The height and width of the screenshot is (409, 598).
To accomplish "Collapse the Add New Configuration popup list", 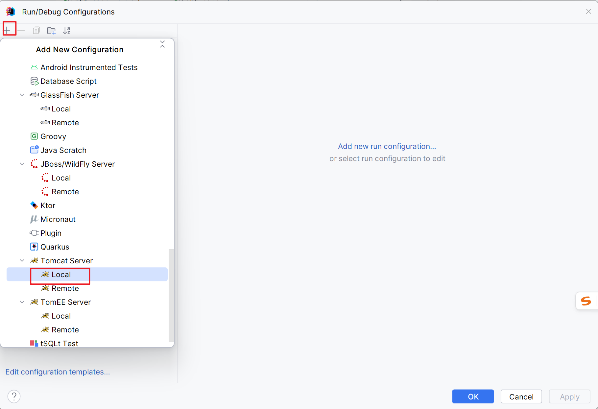I will coord(162,44).
